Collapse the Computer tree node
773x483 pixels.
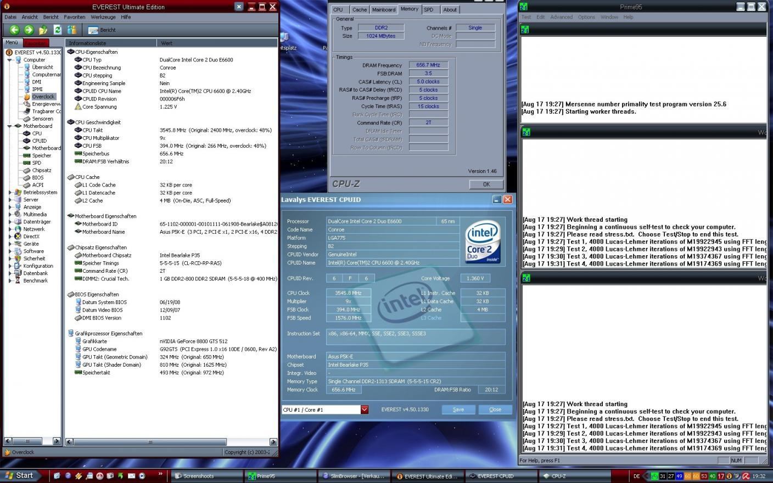(x=10, y=60)
